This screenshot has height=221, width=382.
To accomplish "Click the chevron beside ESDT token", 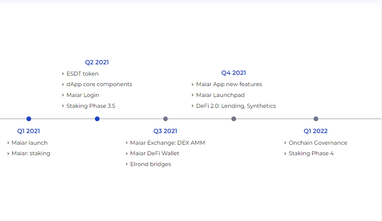I will click(63, 74).
